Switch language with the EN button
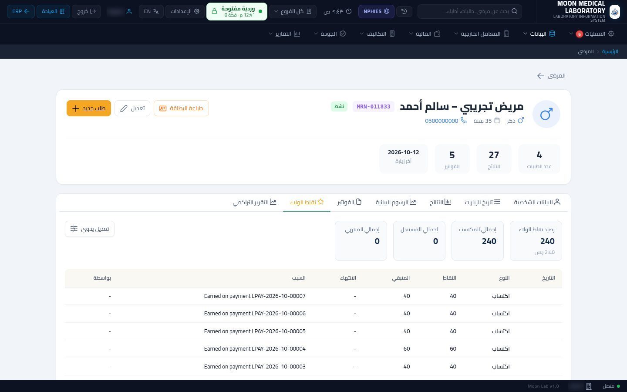Viewport: 627px width, 392px height. (151, 11)
